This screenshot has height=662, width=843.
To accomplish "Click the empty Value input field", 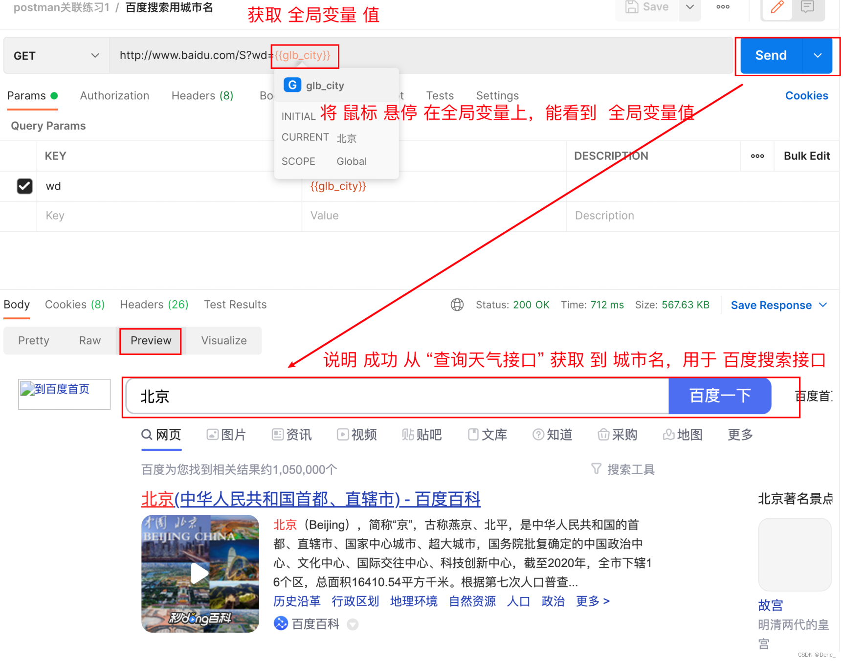I will click(x=434, y=216).
